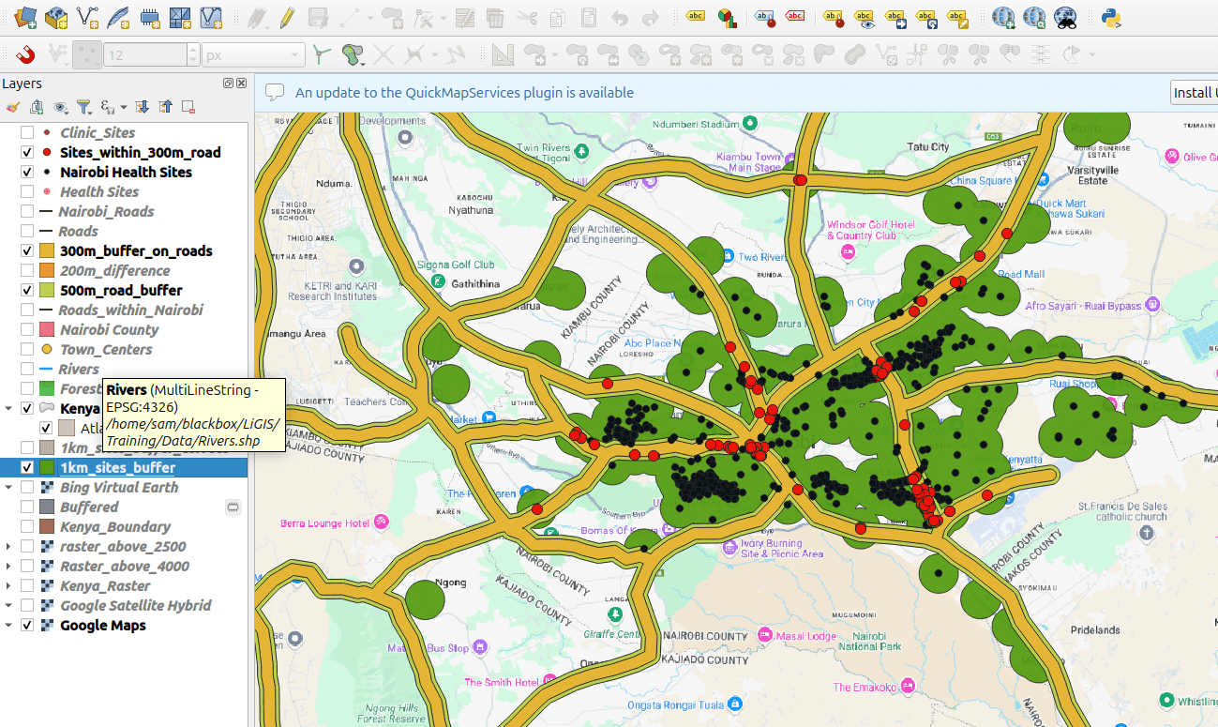Collapse the Bing Virtual Earth group
Screen dimensions: 1218x727
(8, 487)
